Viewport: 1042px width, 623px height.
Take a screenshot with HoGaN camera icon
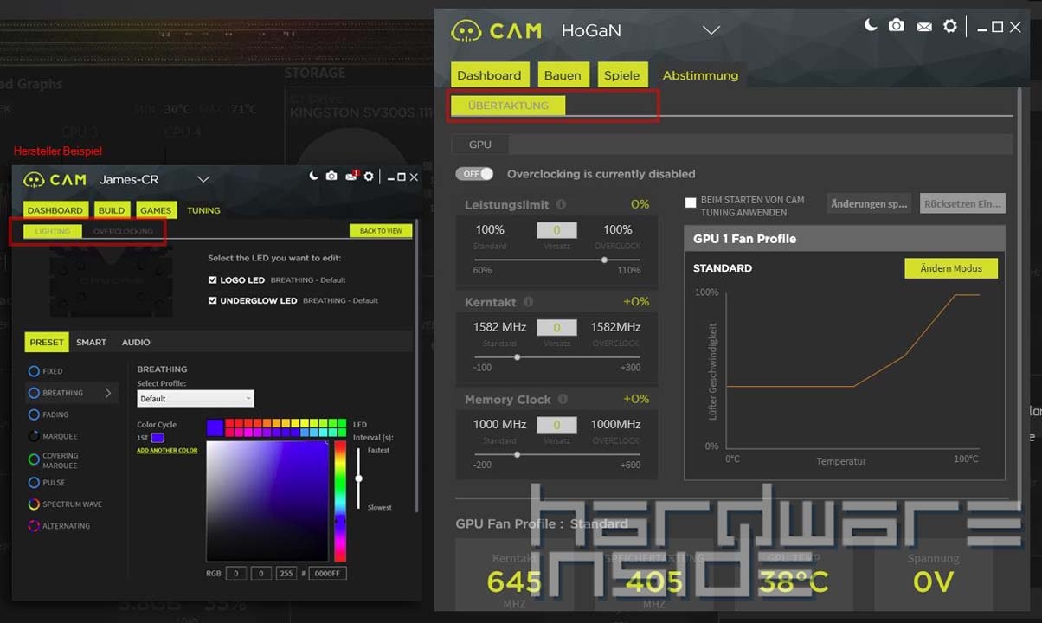[897, 26]
